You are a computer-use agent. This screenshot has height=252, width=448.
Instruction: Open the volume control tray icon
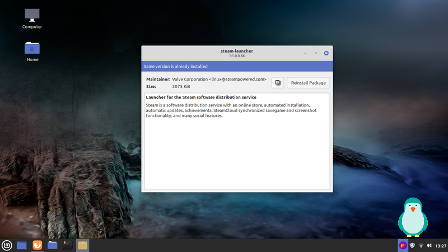click(x=429, y=245)
